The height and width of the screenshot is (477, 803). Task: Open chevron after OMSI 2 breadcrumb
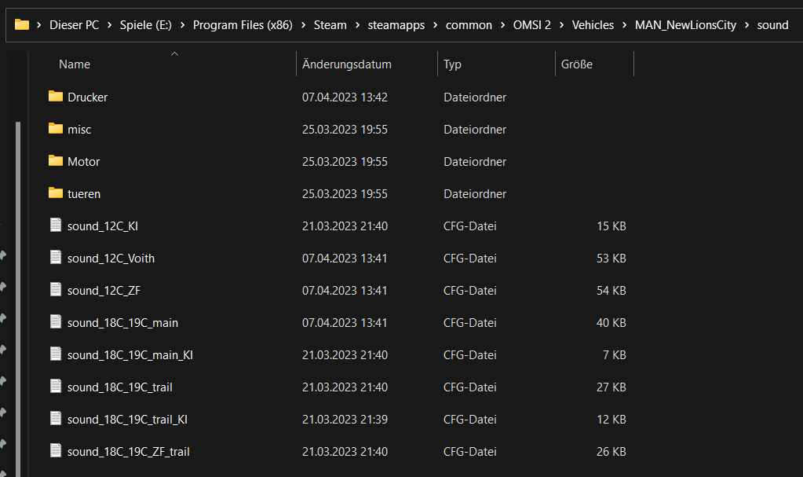point(561,25)
